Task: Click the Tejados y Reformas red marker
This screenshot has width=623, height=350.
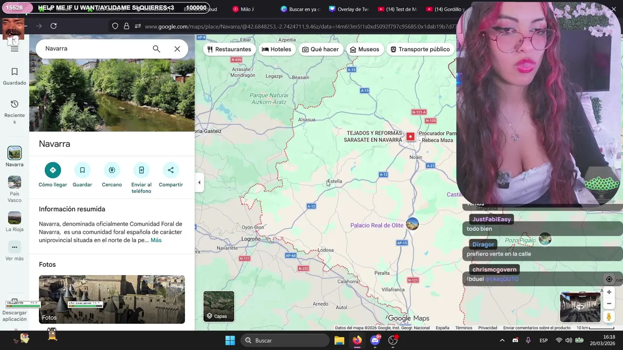Action: coord(410,137)
